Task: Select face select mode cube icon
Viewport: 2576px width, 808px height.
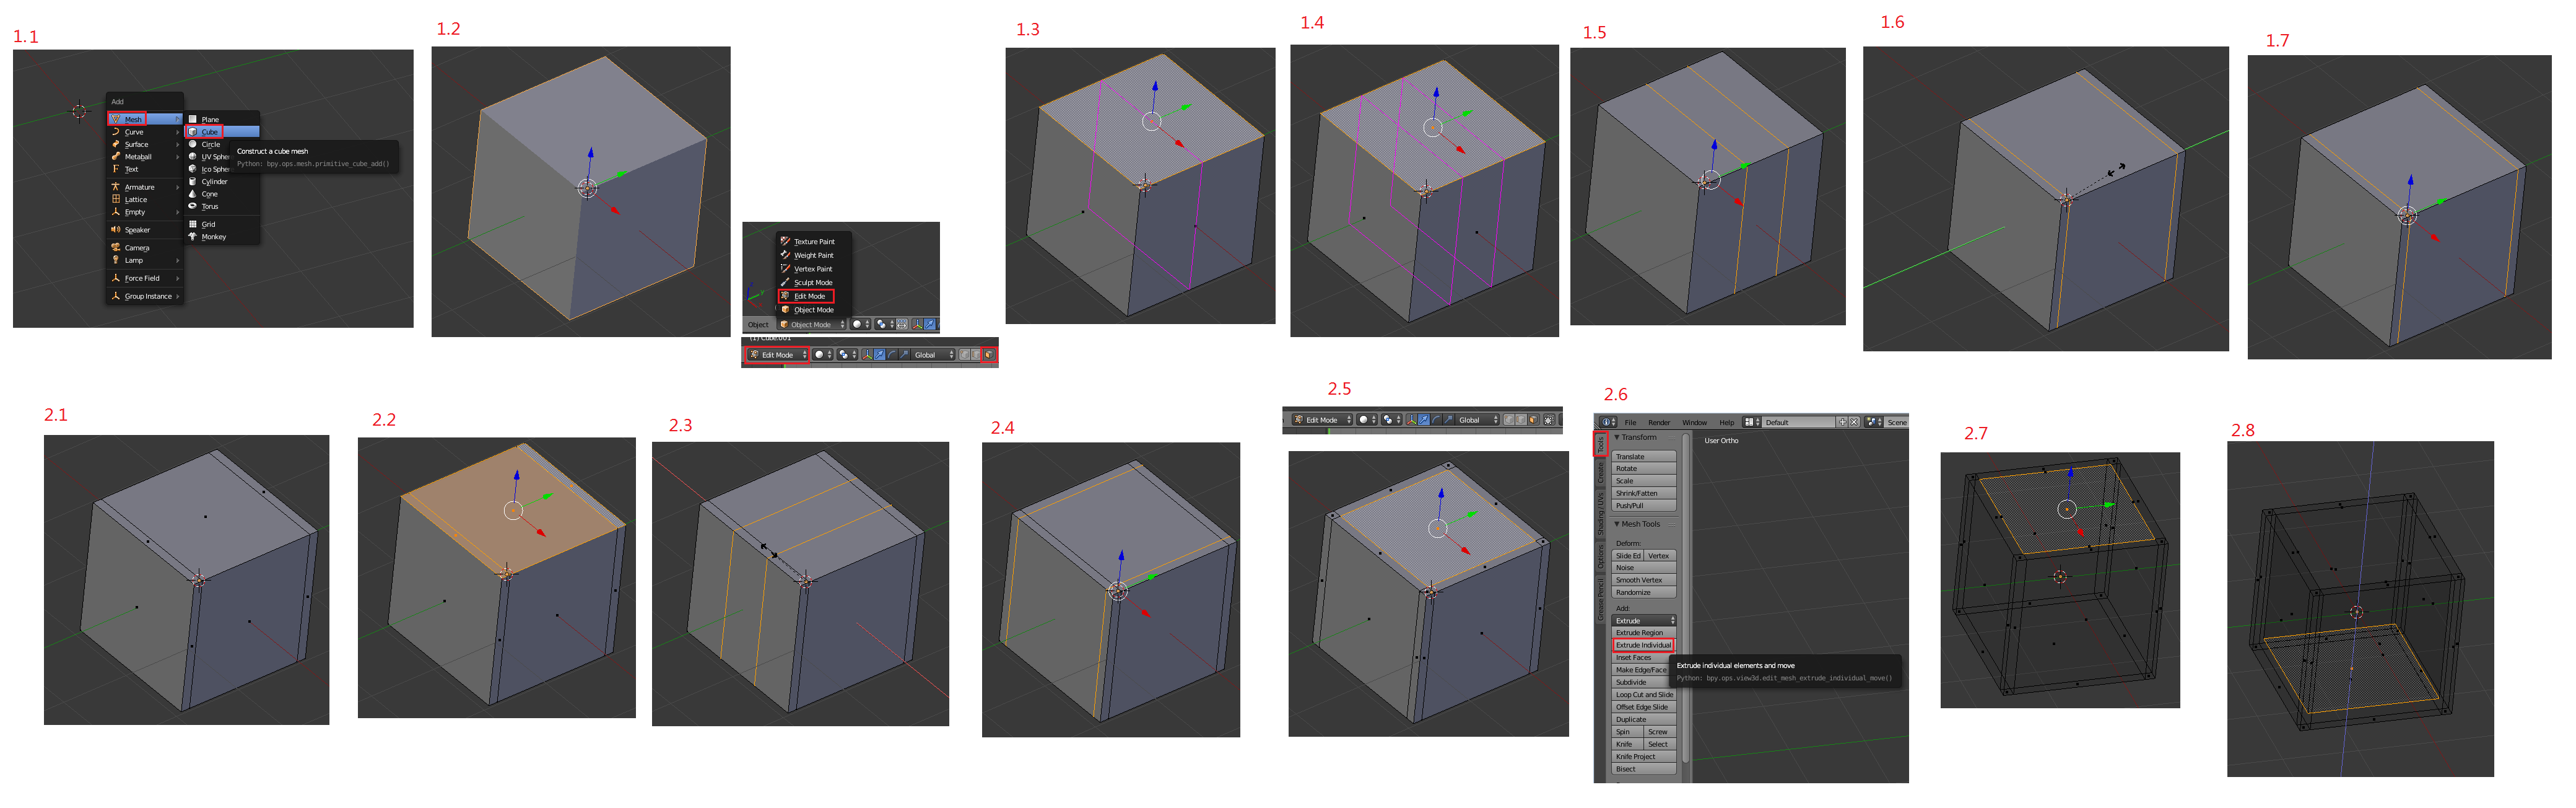Action: (x=990, y=356)
